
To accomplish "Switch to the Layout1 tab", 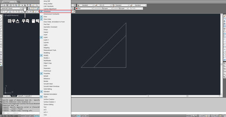I will pyautogui.click(x=20, y=96).
